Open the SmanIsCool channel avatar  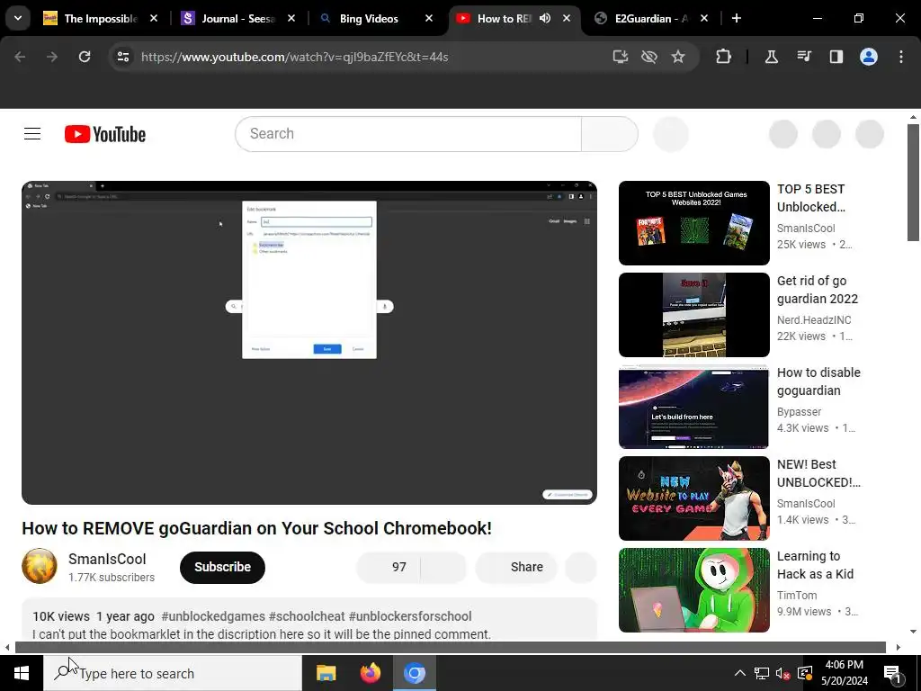point(40,567)
